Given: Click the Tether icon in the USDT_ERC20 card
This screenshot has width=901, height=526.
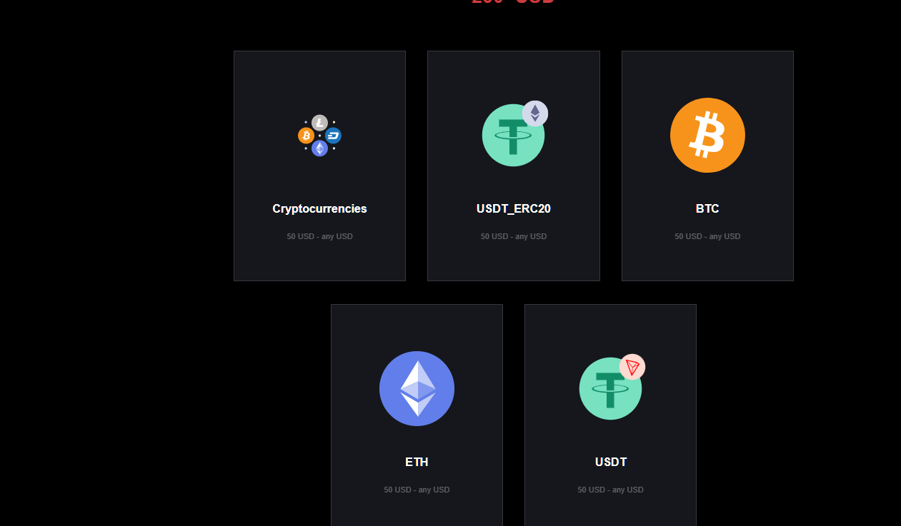Looking at the screenshot, I should [513, 135].
